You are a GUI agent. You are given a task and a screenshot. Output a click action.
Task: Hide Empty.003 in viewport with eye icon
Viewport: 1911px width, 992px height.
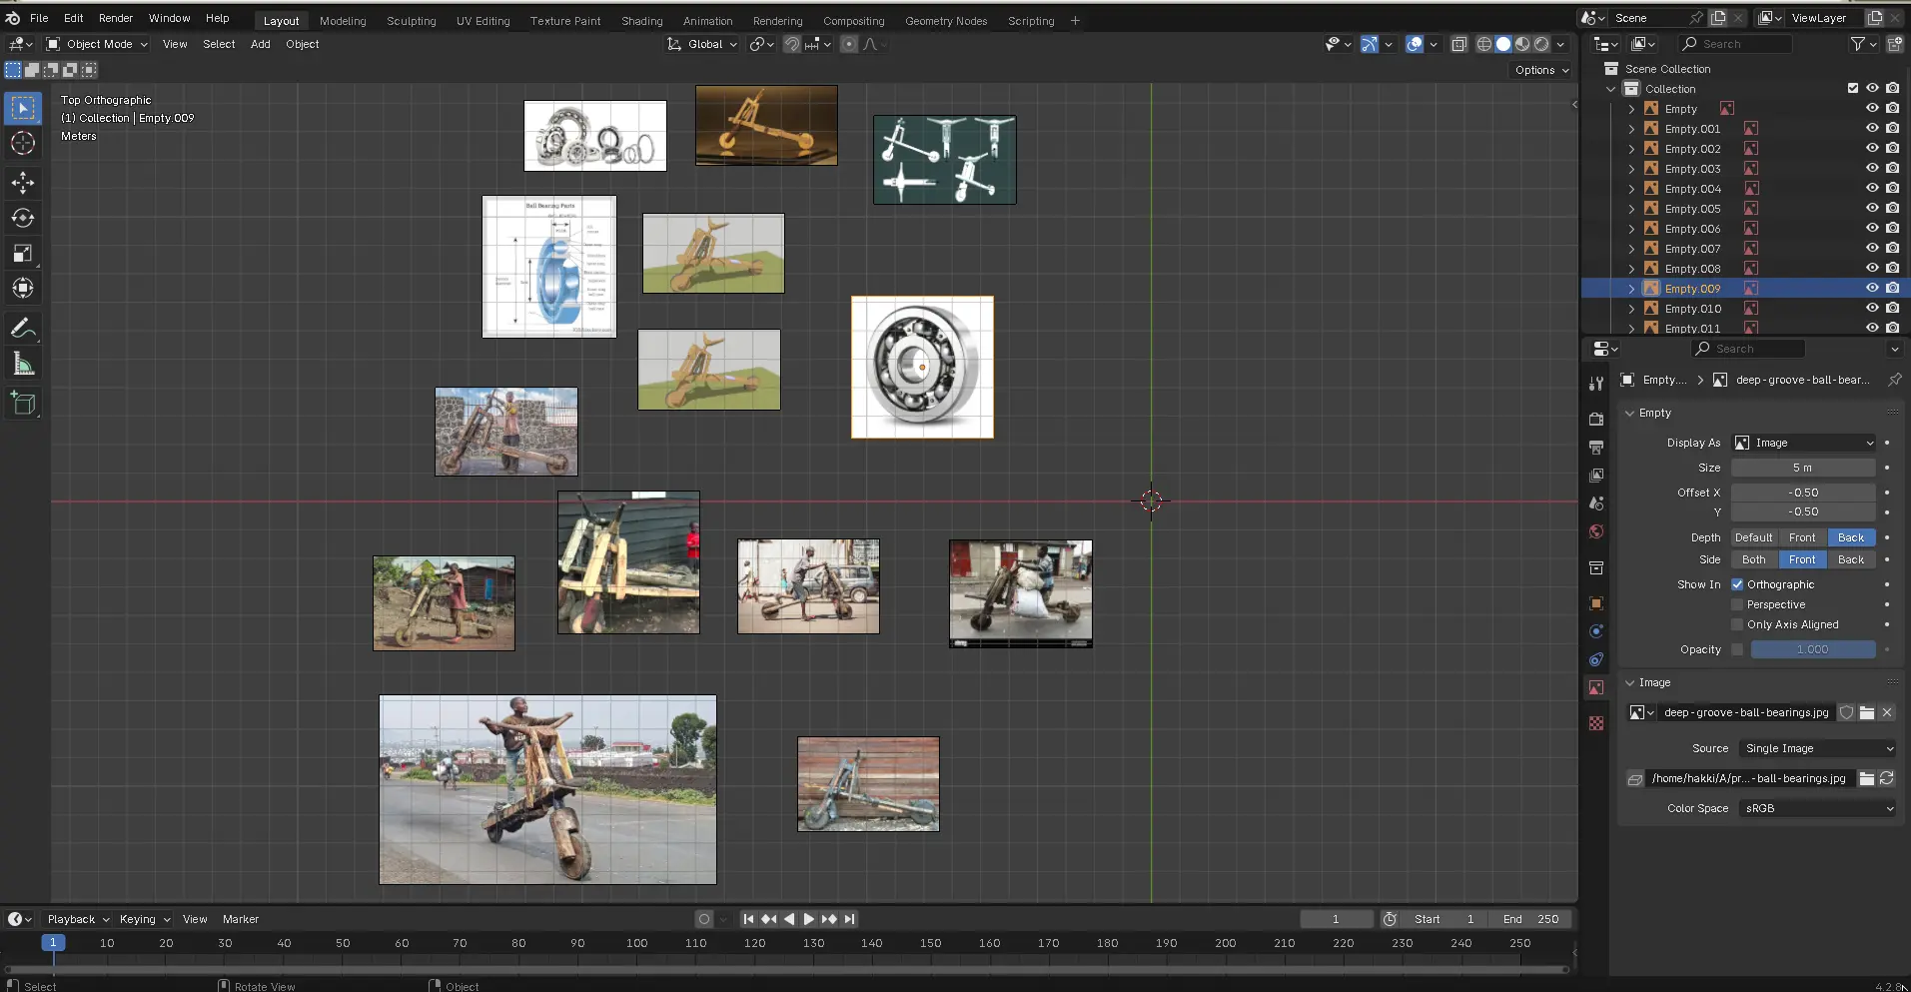1873,168
